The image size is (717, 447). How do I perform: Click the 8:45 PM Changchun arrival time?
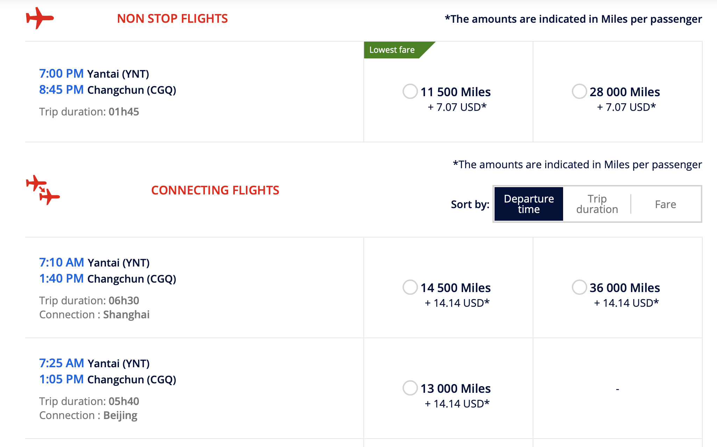[61, 90]
